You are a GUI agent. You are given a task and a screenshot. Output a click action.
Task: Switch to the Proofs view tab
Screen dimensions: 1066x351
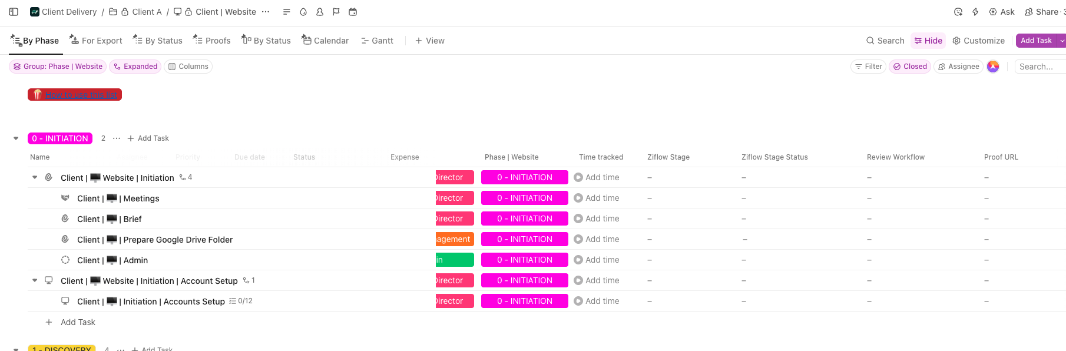(x=212, y=41)
